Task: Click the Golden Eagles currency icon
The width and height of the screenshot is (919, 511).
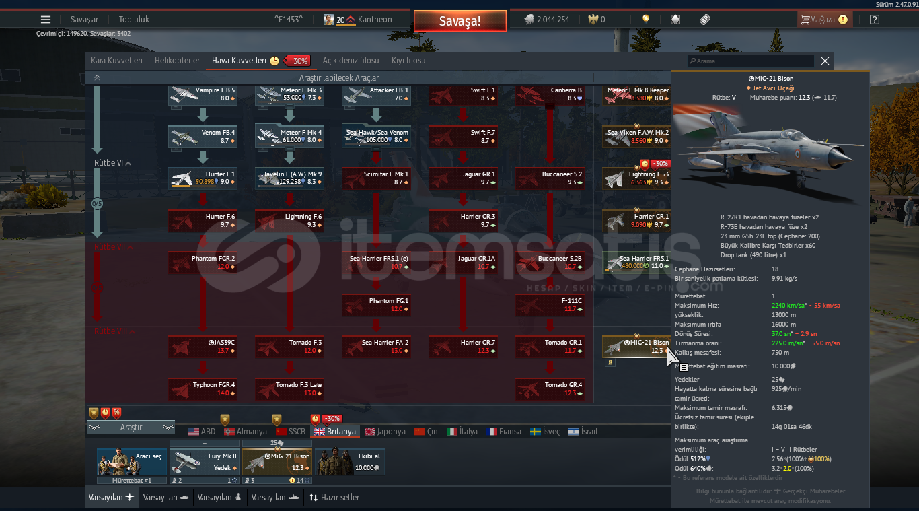Action: point(593,20)
